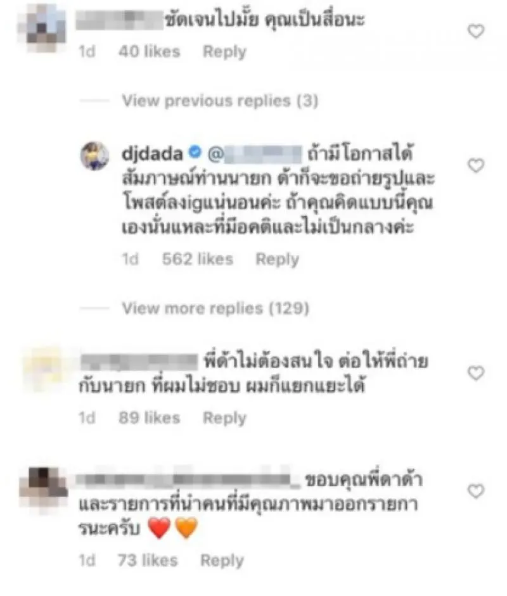Open the bottom commenter's avatar
The width and height of the screenshot is (507, 596).
click(x=43, y=490)
